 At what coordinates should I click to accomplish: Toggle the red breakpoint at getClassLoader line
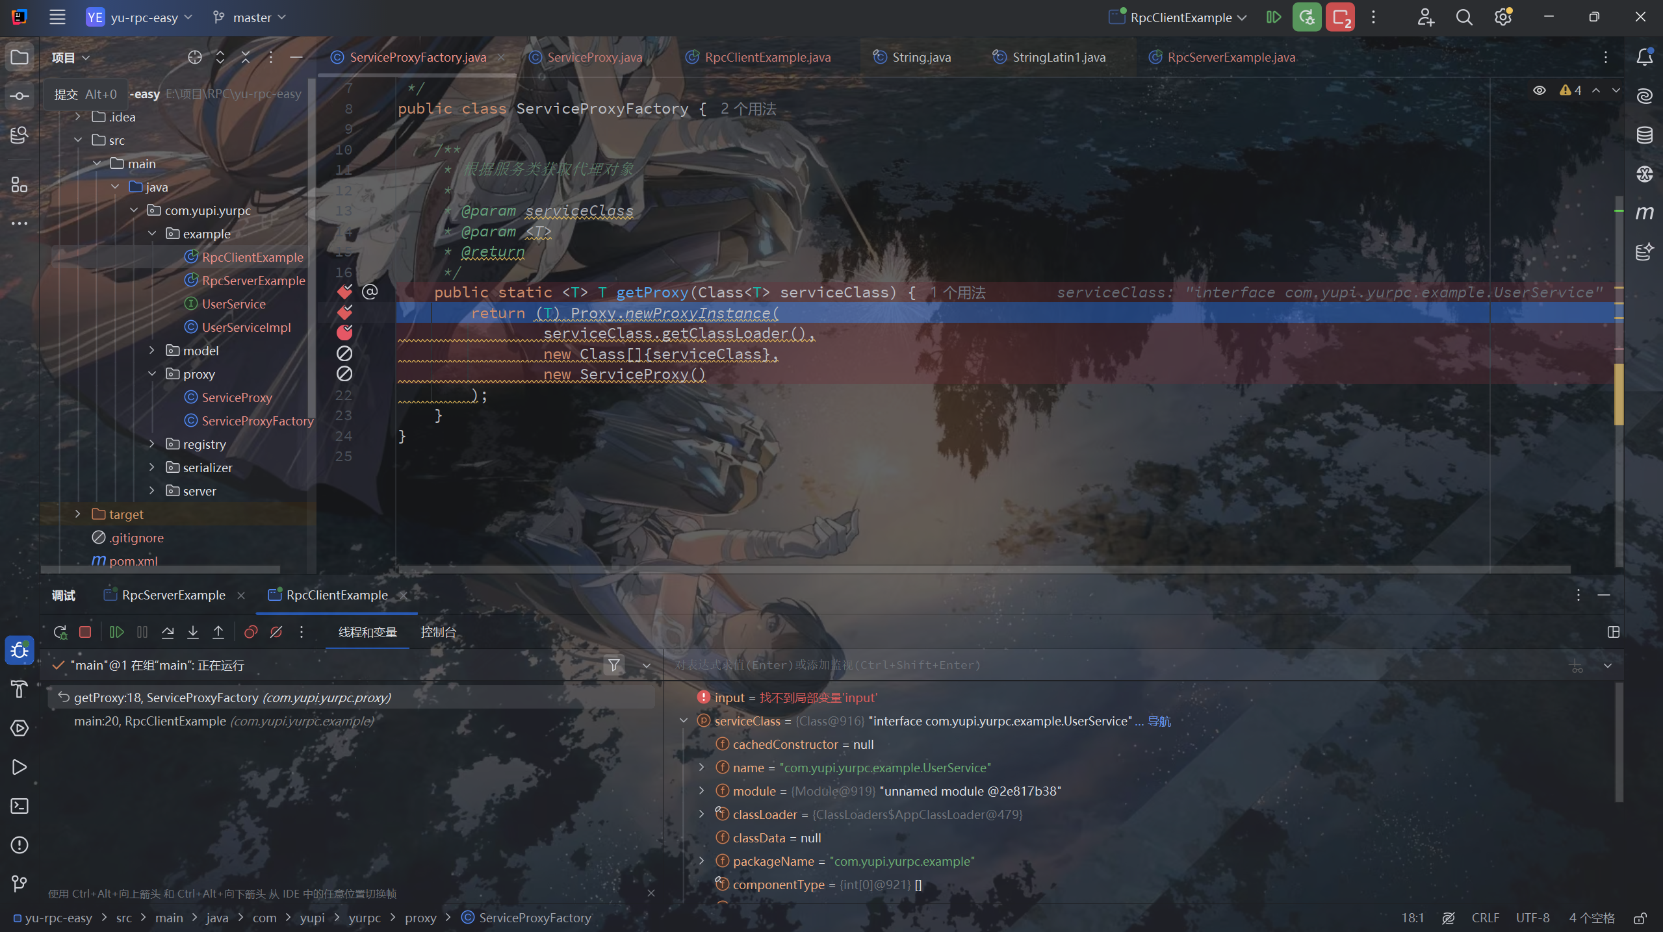click(x=344, y=333)
